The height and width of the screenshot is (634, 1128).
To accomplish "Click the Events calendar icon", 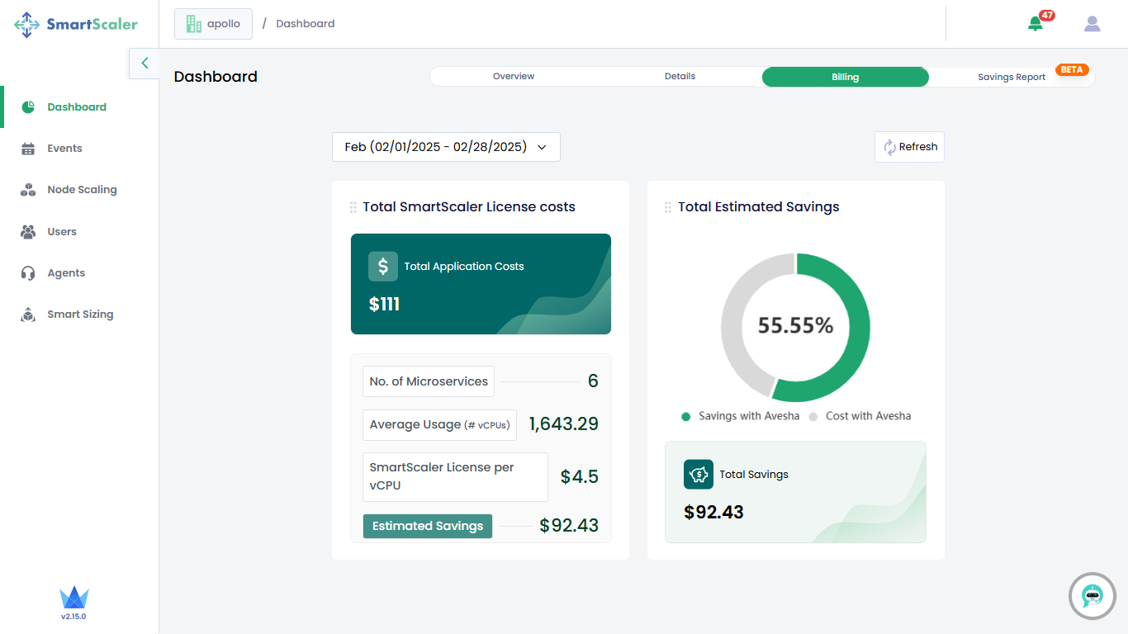I will point(28,149).
